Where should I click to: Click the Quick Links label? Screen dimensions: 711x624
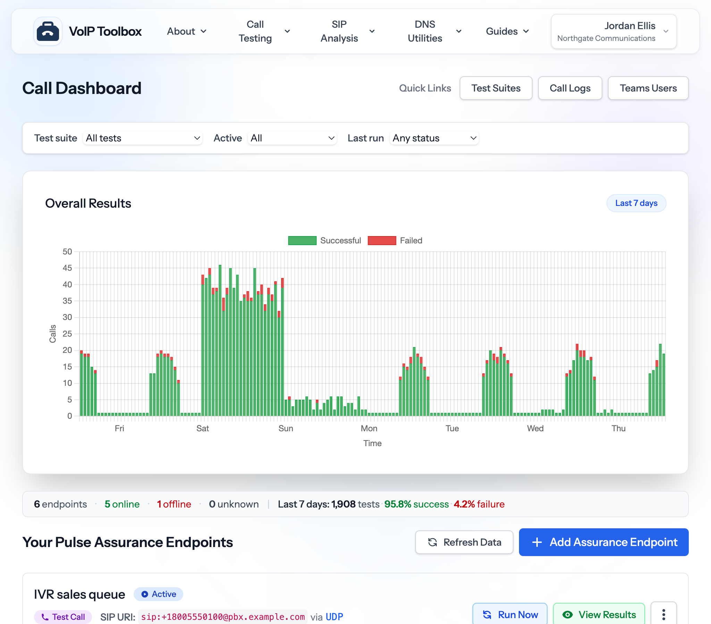pos(425,88)
